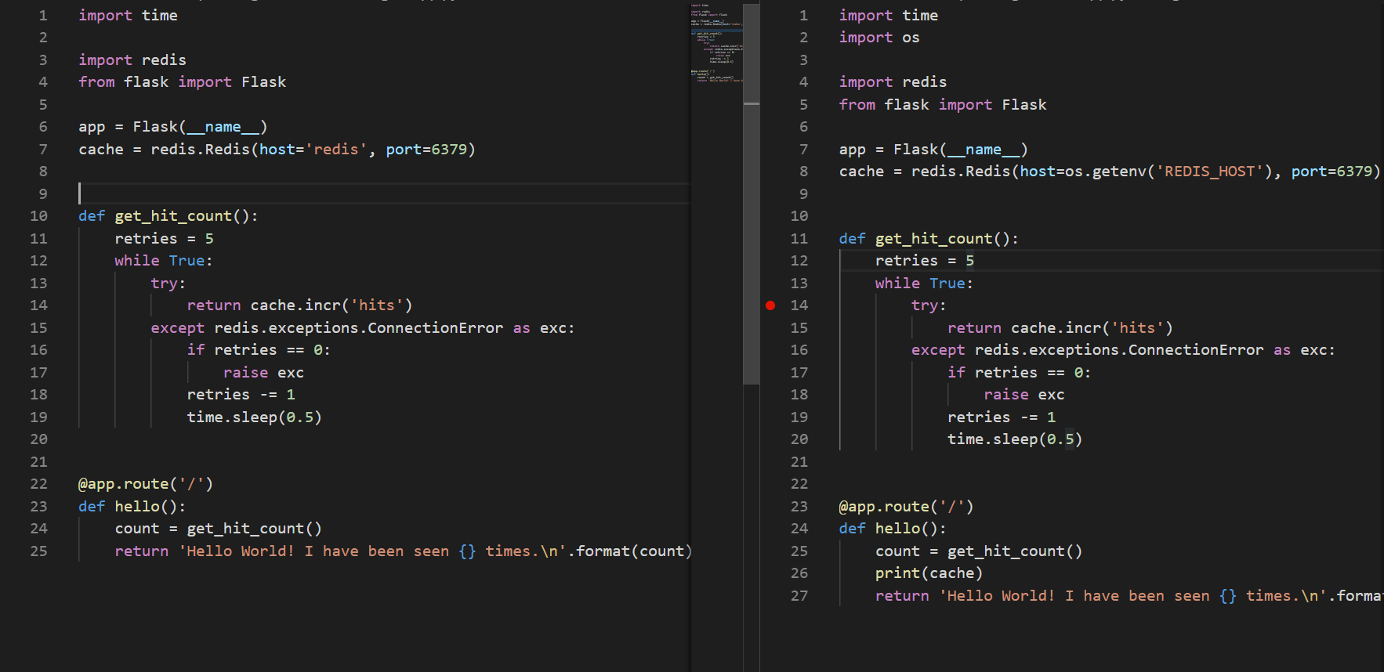Click 'if retries == 0:' in left editor
The height and width of the screenshot is (672, 1384).
coord(259,350)
